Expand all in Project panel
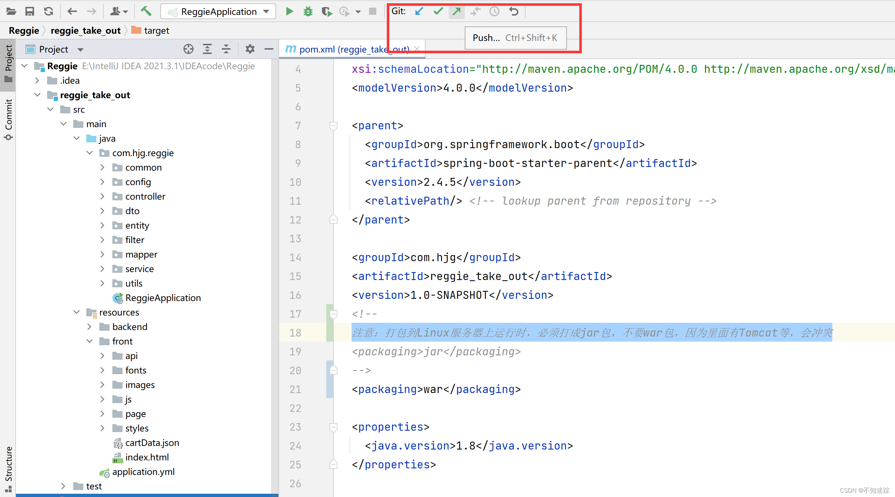Viewport: 895px width, 497px height. [x=207, y=49]
